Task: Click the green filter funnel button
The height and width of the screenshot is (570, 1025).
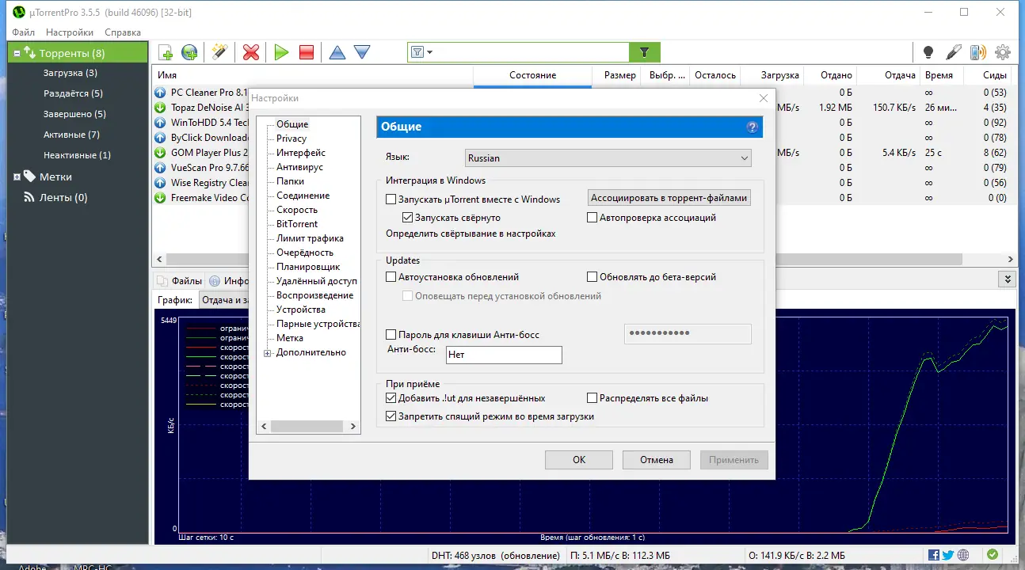Action: tap(645, 52)
